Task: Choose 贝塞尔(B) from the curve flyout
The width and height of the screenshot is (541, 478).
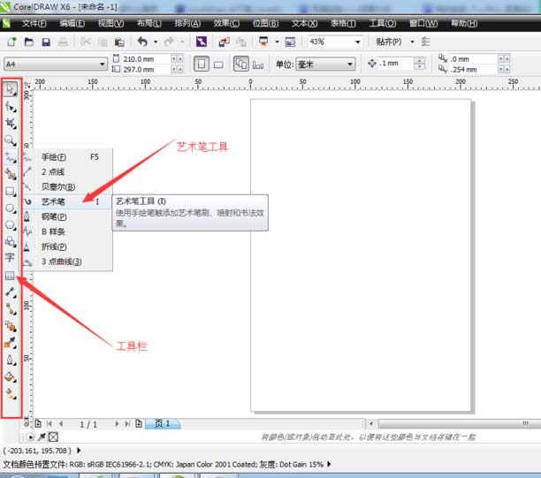Action: pyautogui.click(x=67, y=186)
